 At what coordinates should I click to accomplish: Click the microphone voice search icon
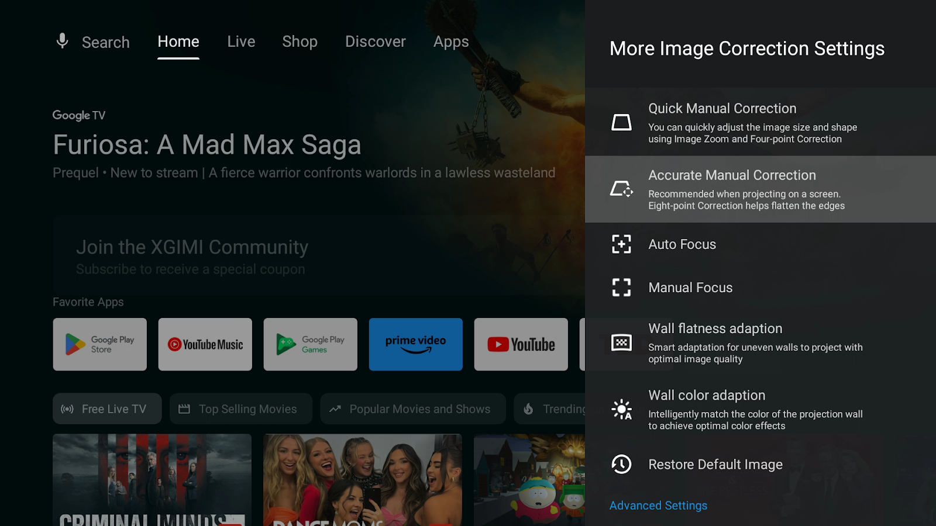62,41
